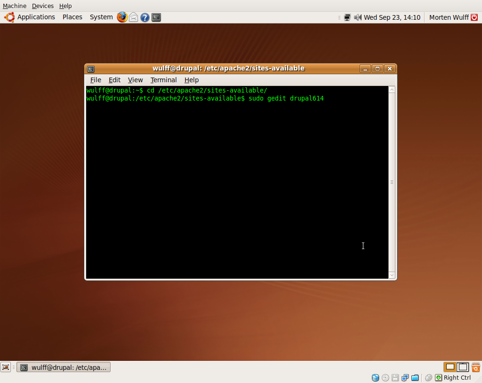Open the terminal window's Help menu
This screenshot has width=482, height=383.
pyautogui.click(x=192, y=80)
